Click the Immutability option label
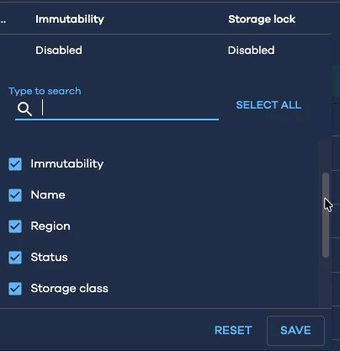Screen dimensions: 340x351 pyautogui.click(x=67, y=164)
